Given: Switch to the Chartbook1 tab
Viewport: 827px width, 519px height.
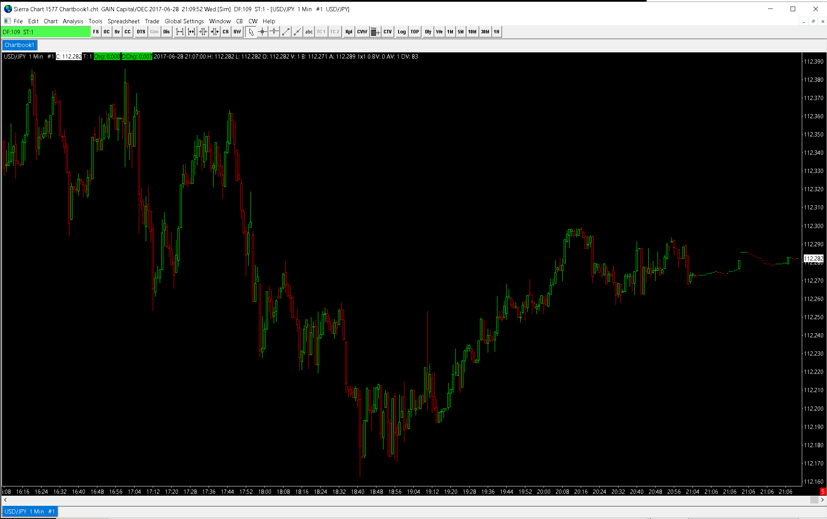Looking at the screenshot, I should tap(19, 45).
